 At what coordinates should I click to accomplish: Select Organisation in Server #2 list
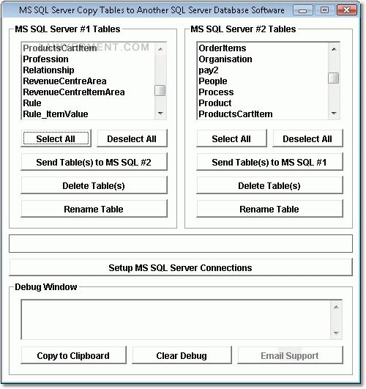(263, 59)
